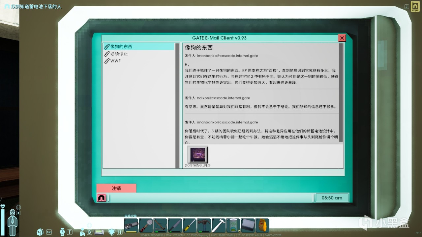Open the 必须停止 email
The image size is (422, 237).
139,54
